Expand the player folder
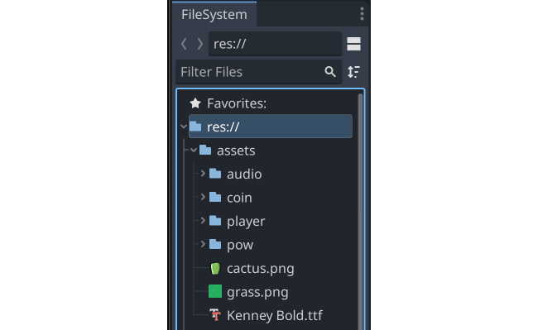 [x=203, y=221]
